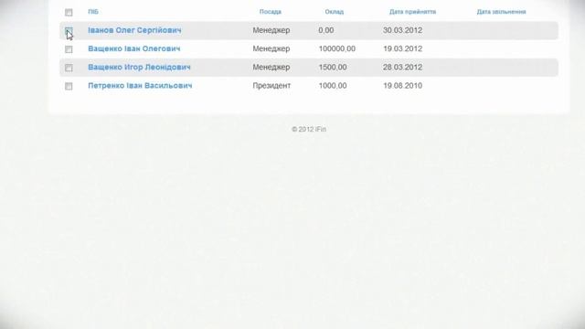This screenshot has height=329, width=585.
Task: Sort by the Дата прийняття column header
Action: click(x=412, y=12)
